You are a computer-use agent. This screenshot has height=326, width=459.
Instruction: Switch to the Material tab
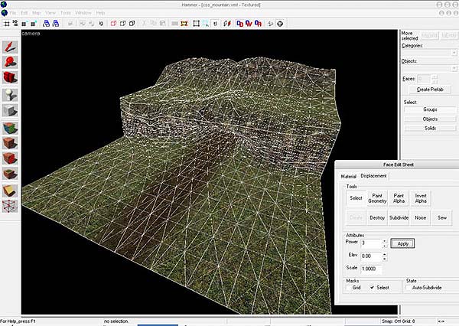(349, 176)
